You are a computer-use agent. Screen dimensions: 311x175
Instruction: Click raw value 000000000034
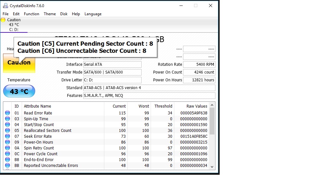194,166
